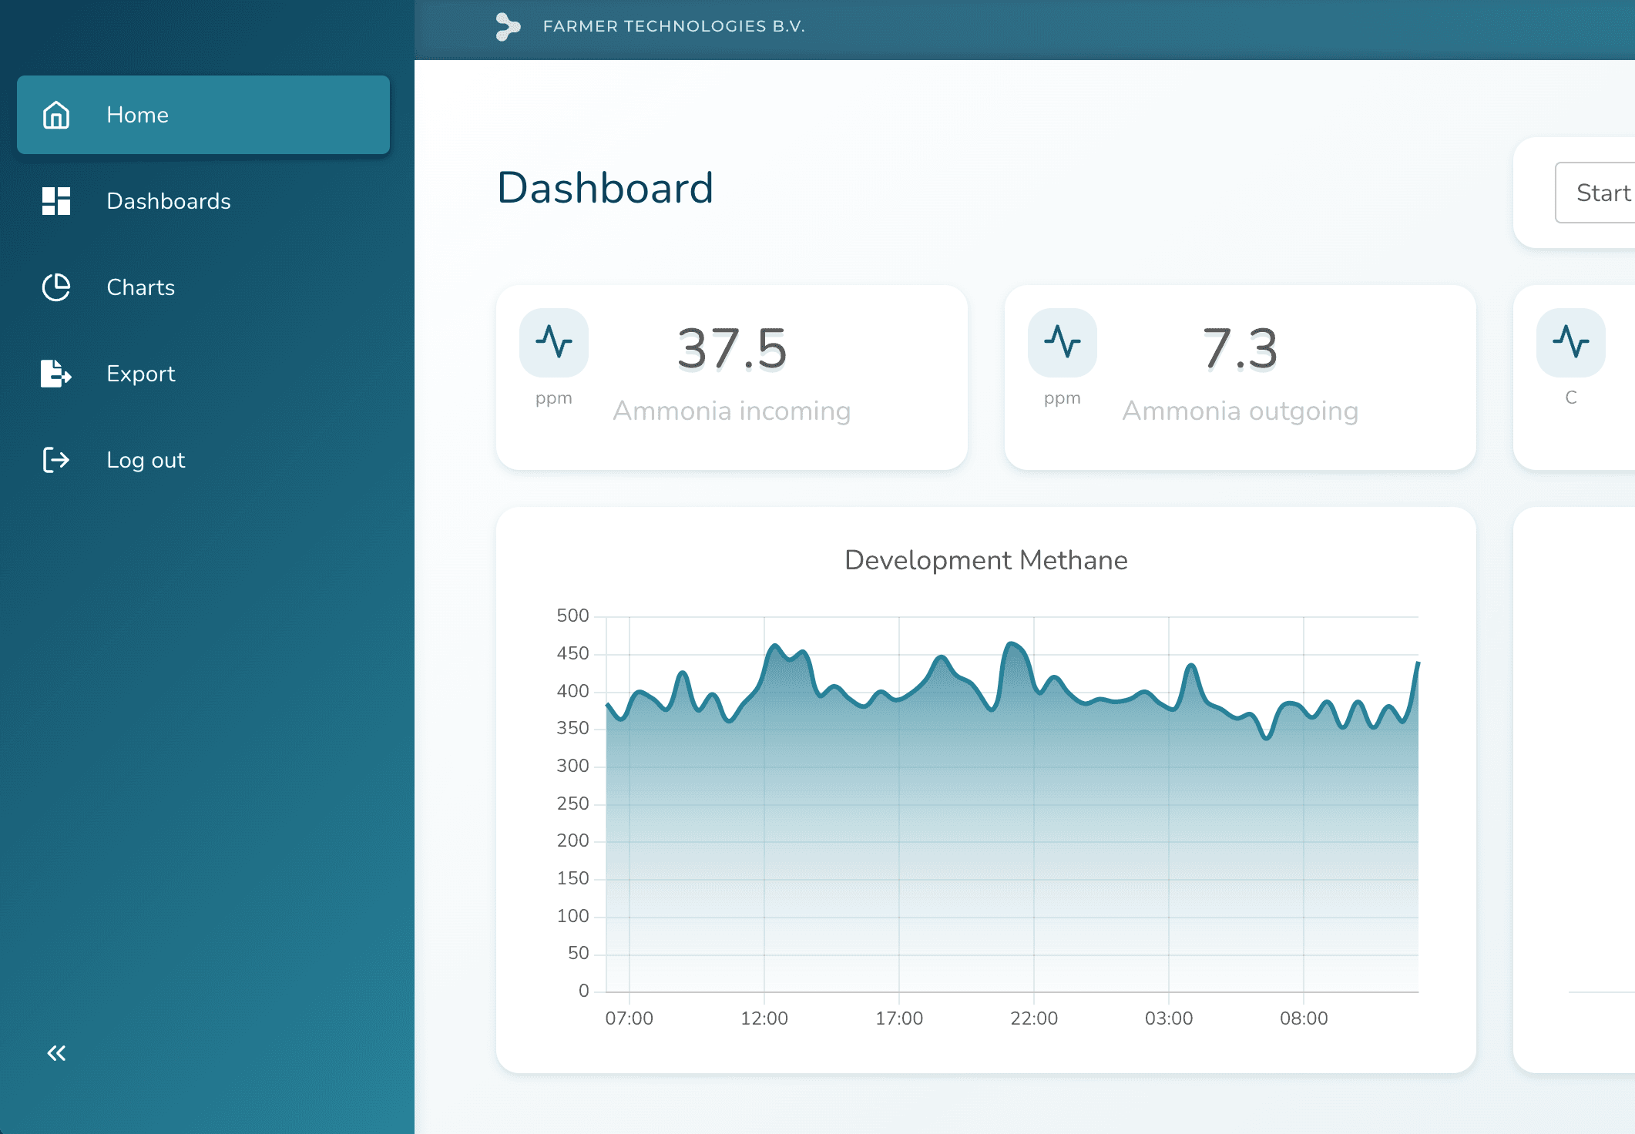1635x1134 pixels.
Task: Click the pulse icon above the C unit
Action: (x=1571, y=342)
